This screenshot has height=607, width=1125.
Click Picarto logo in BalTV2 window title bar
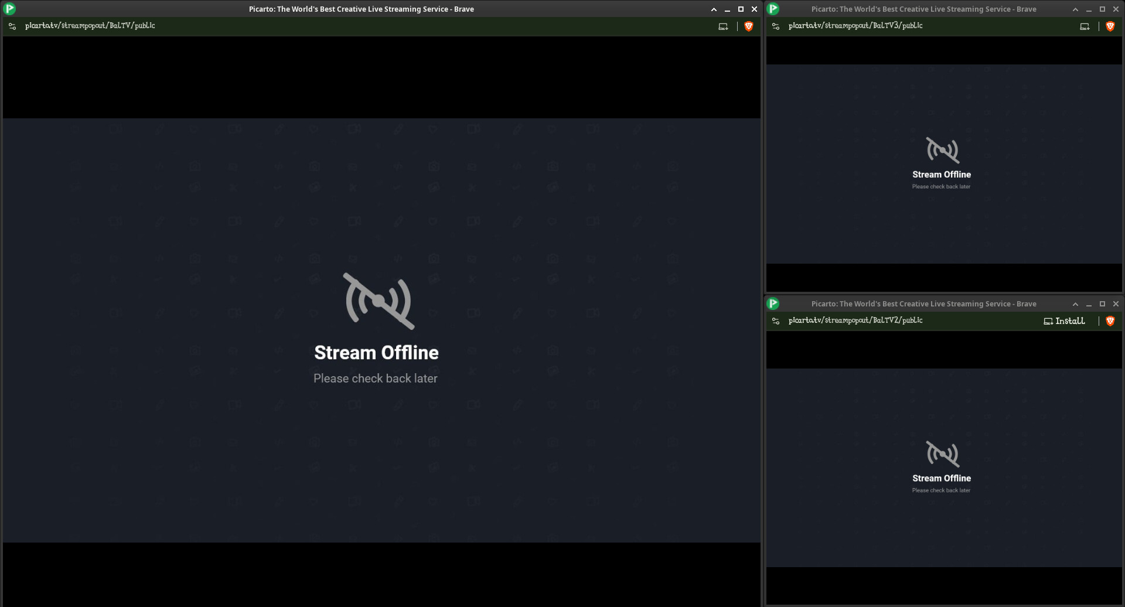773,303
